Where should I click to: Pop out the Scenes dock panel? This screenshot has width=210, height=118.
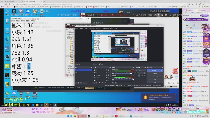(91, 67)
